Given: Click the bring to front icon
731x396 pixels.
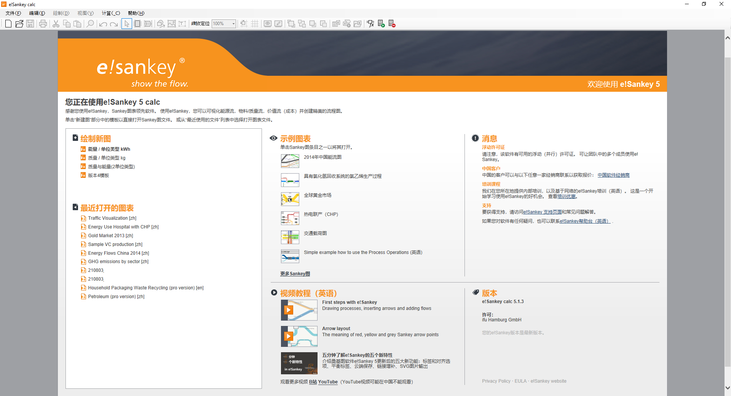Looking at the screenshot, I should tap(291, 24).
